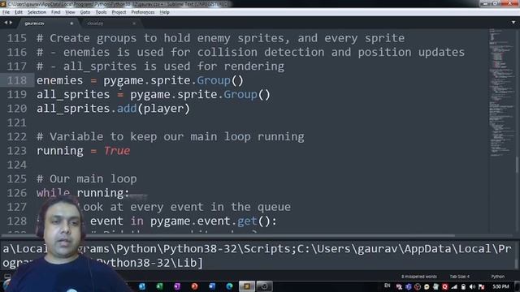Image resolution: width=520 pixels, height=292 pixels.
Task: Click the 5:30 PM taskbar clock
Action: 500,286
